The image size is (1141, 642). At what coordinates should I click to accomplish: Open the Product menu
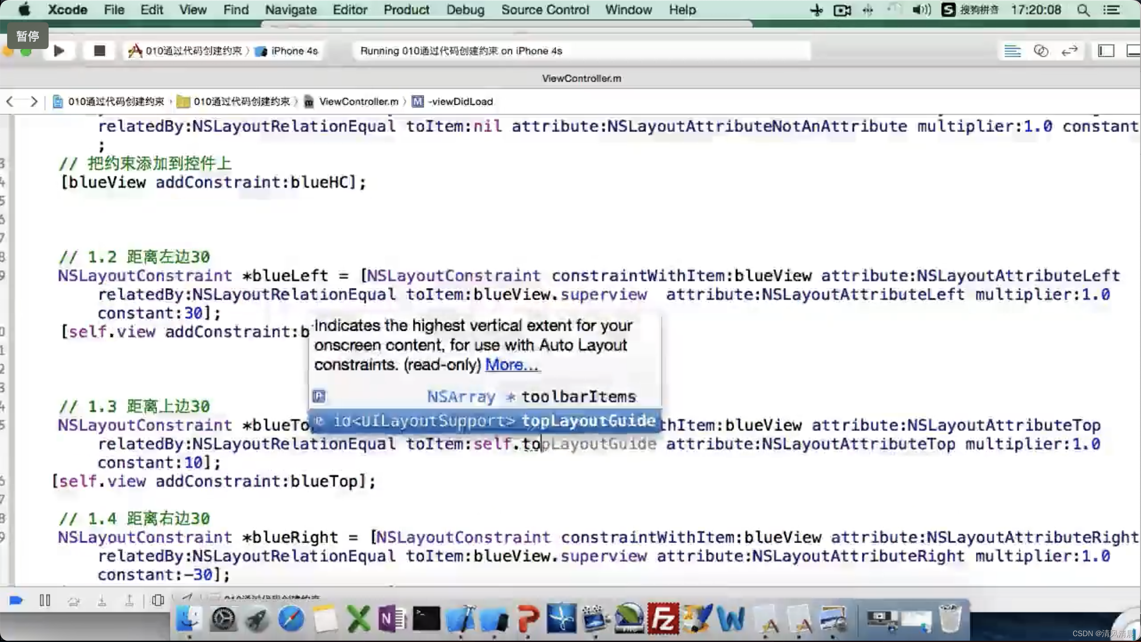click(x=406, y=10)
